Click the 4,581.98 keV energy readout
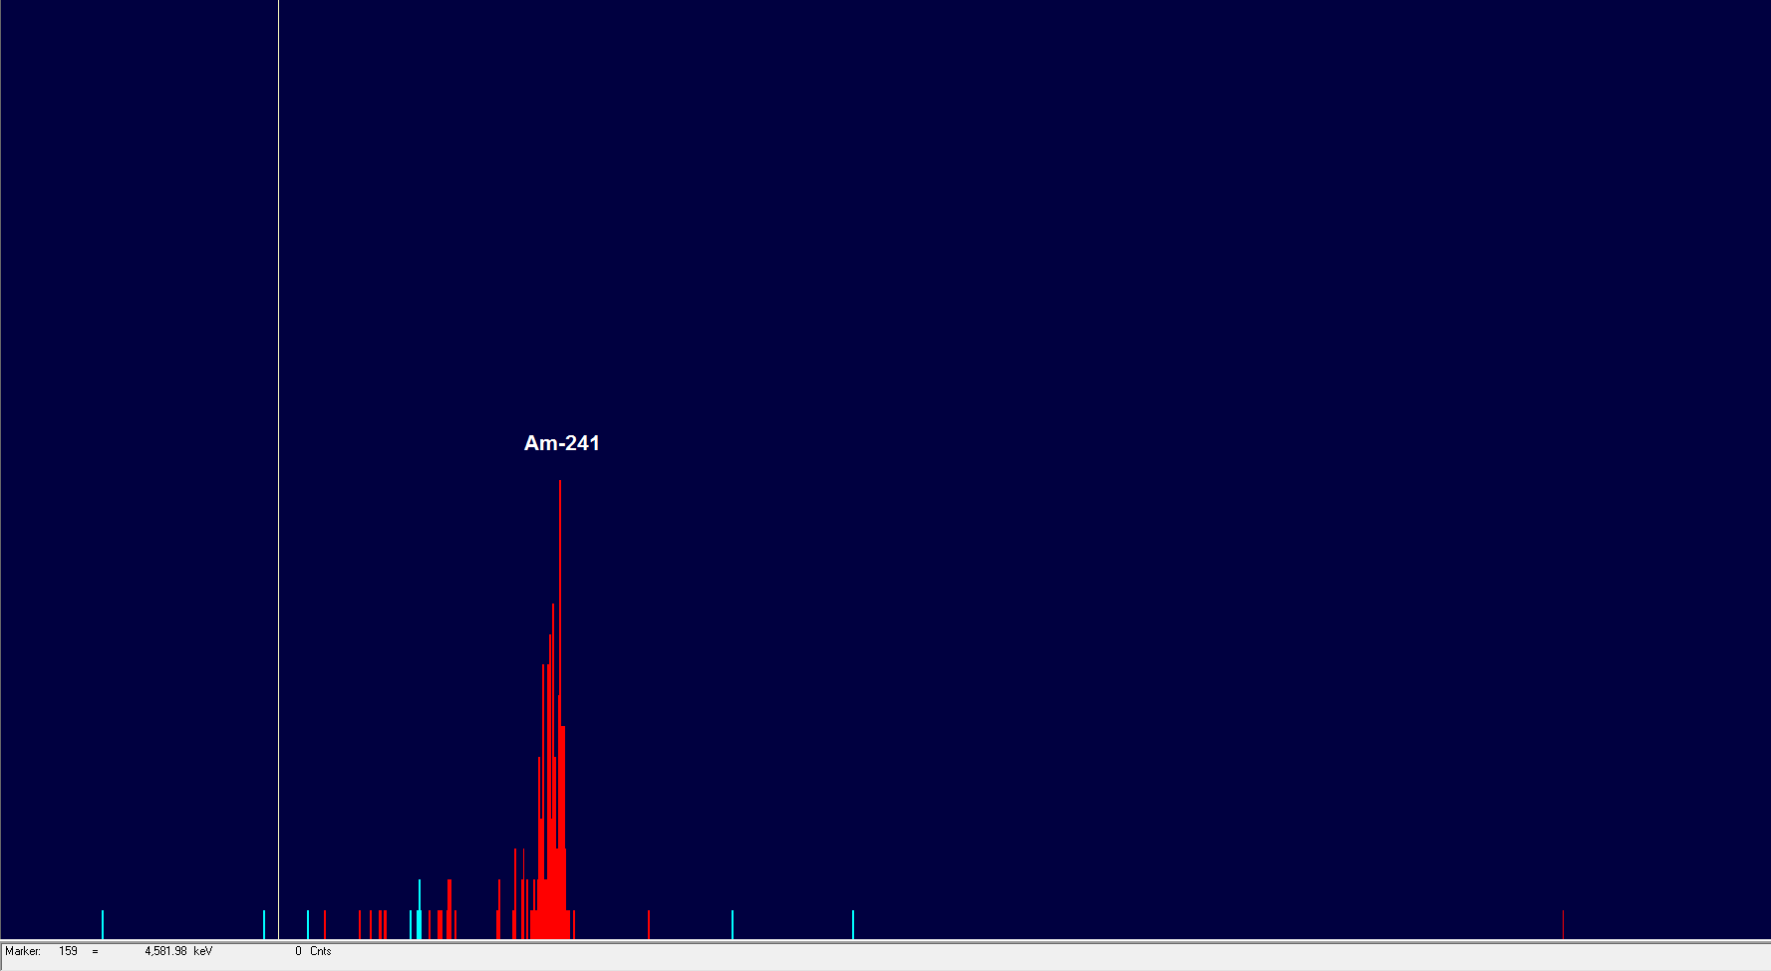The image size is (1771, 971). click(178, 951)
